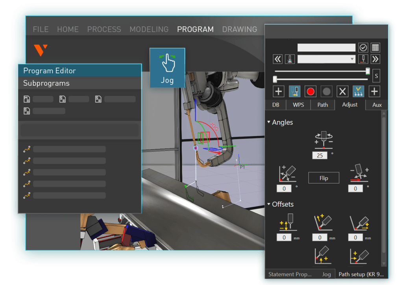Click the grid table icon
The image size is (403, 285).
(x=375, y=48)
